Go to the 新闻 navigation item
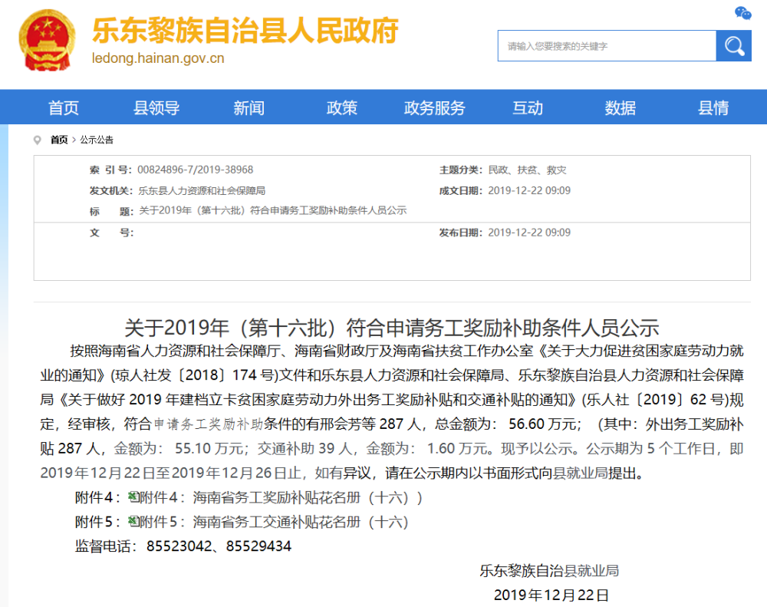This screenshot has height=607, width=767. point(249,107)
